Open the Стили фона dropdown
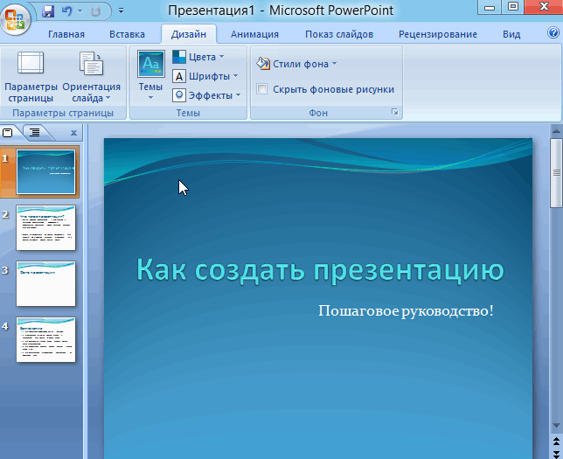 coord(296,64)
